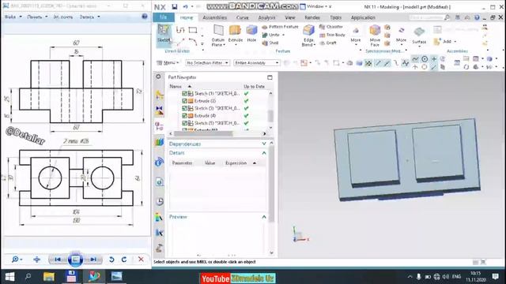The image size is (506, 284).
Task: Open the Application ribbon tab
Action: pyautogui.click(x=363, y=17)
